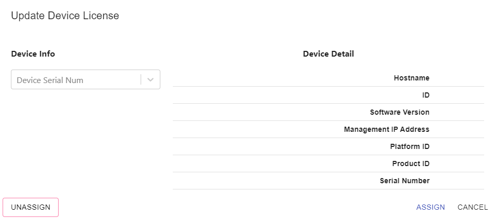Click the empty value cell beside Platform ID
This screenshot has height=218, width=494.
457,146
